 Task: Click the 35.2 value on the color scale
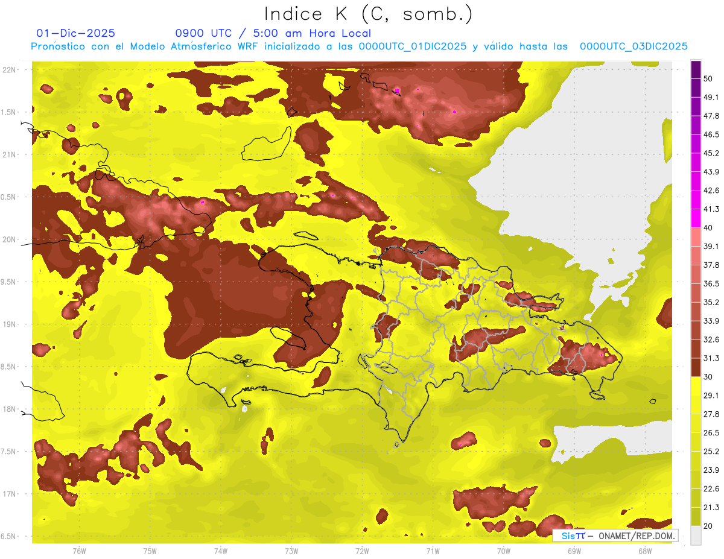point(711,302)
